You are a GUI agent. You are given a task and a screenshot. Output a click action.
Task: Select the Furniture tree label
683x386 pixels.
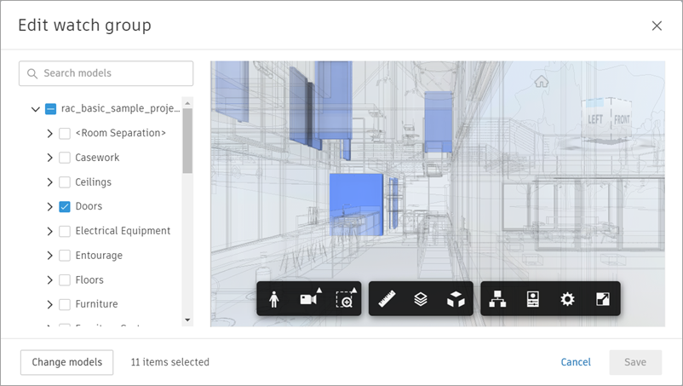96,304
